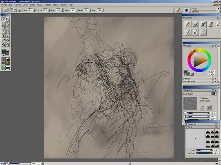Toggle the freehand strokes mode button
This screenshot has height=165, width=221.
click(10, 10)
